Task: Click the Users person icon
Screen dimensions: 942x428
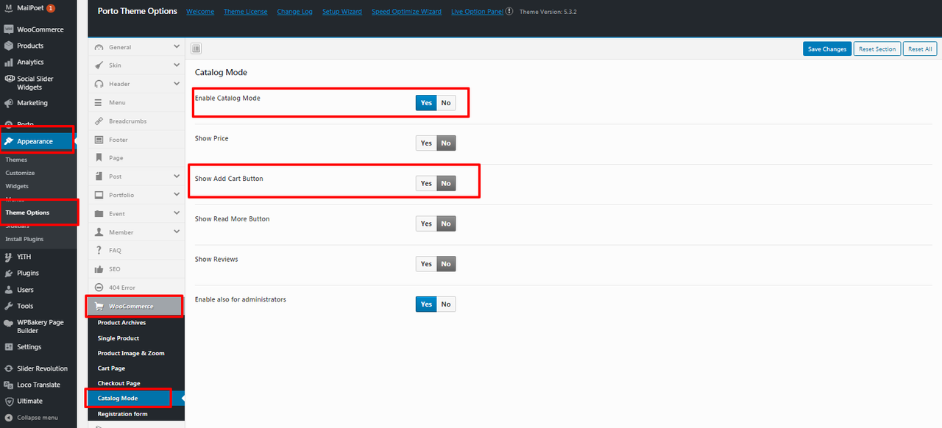Action: [x=9, y=290]
